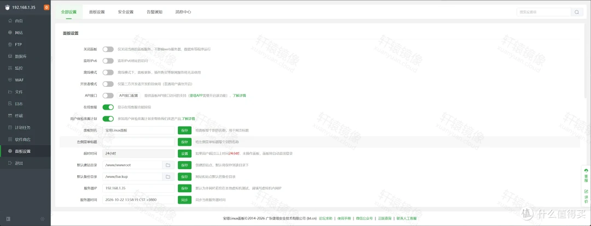Screen dimensions: 591x226
Task: Save the 服务器IP setting
Action: click(x=185, y=188)
